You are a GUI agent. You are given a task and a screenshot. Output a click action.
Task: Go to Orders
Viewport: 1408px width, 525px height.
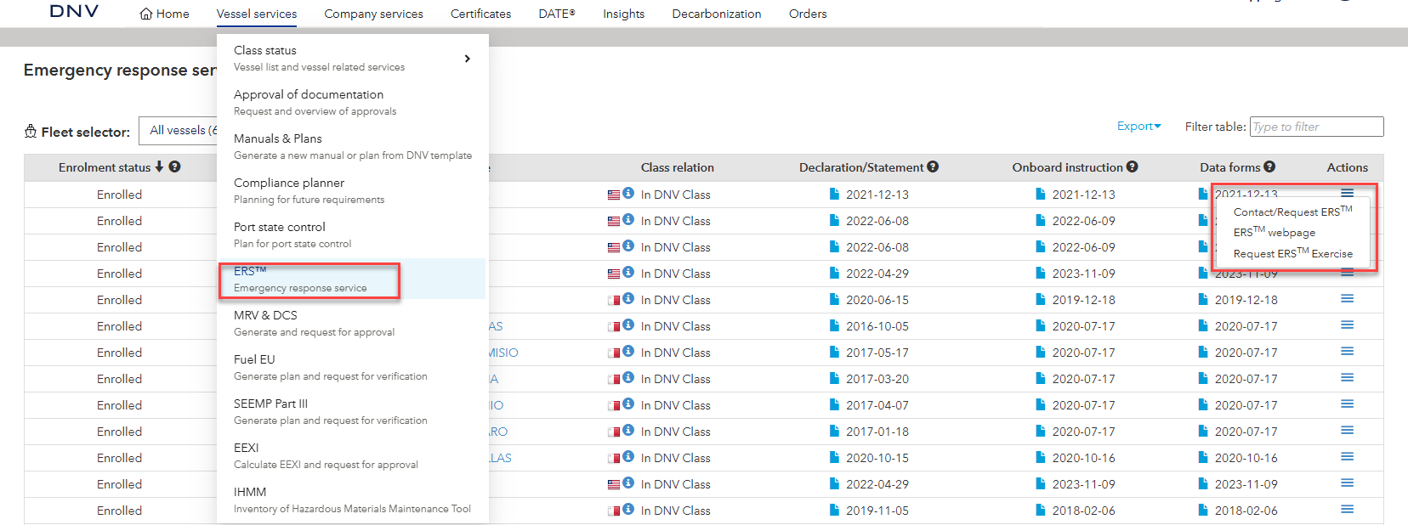808,14
